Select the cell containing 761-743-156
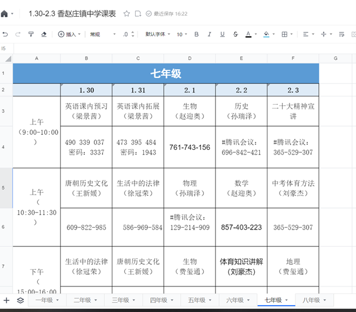 click(x=189, y=148)
